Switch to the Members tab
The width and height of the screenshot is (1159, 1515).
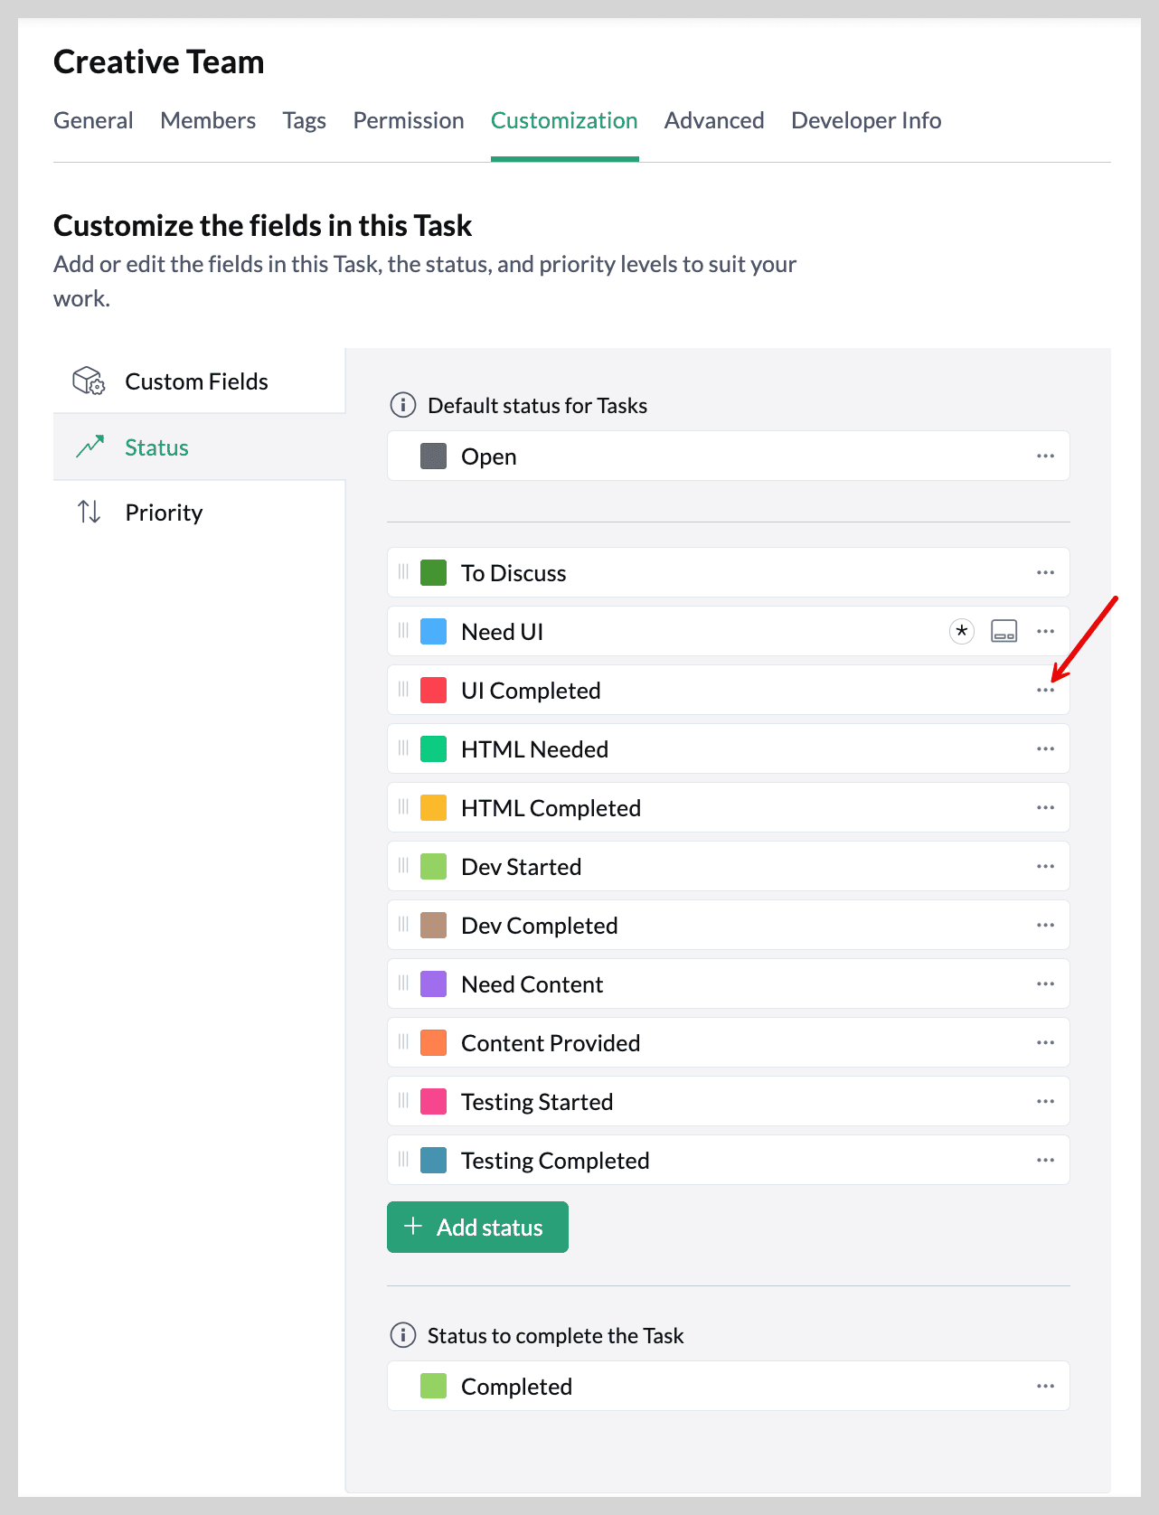point(208,120)
